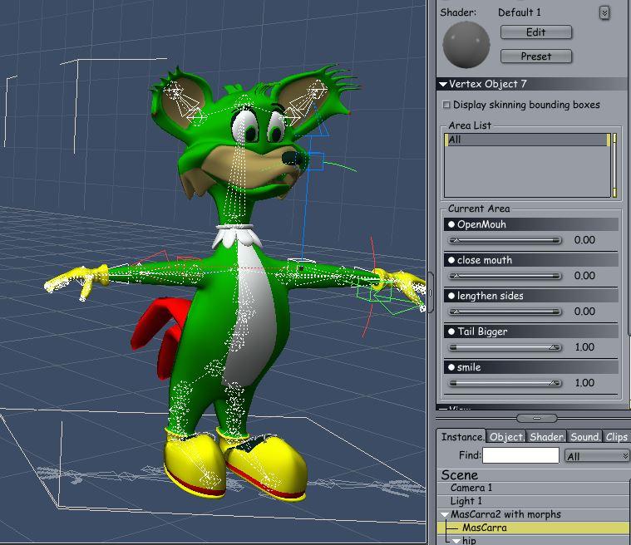Viewport: 631px width, 545px height.
Task: Collapse the hip node in tree
Action: [x=456, y=541]
